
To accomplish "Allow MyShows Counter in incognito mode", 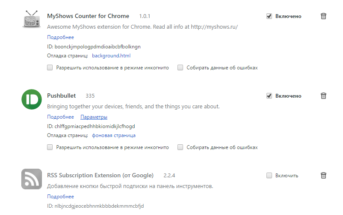I will 50,68.
